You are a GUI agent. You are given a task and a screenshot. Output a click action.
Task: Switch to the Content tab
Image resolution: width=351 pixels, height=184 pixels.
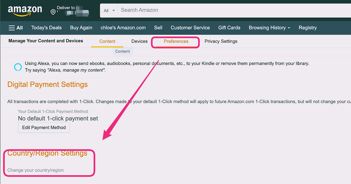107,41
